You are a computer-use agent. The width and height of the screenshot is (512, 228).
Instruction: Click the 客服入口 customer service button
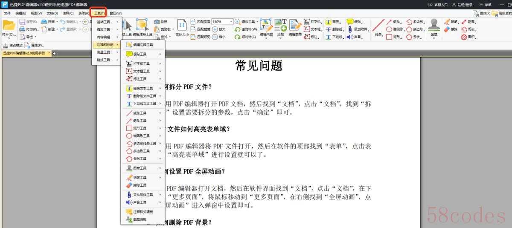point(438,5)
